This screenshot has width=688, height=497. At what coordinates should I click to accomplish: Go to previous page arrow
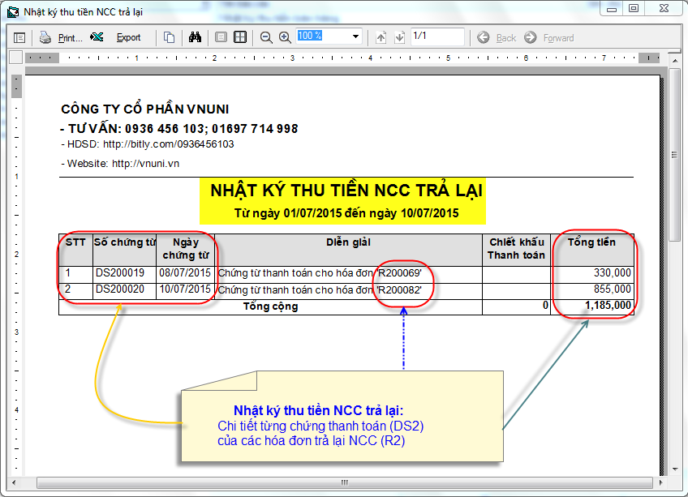tap(381, 37)
